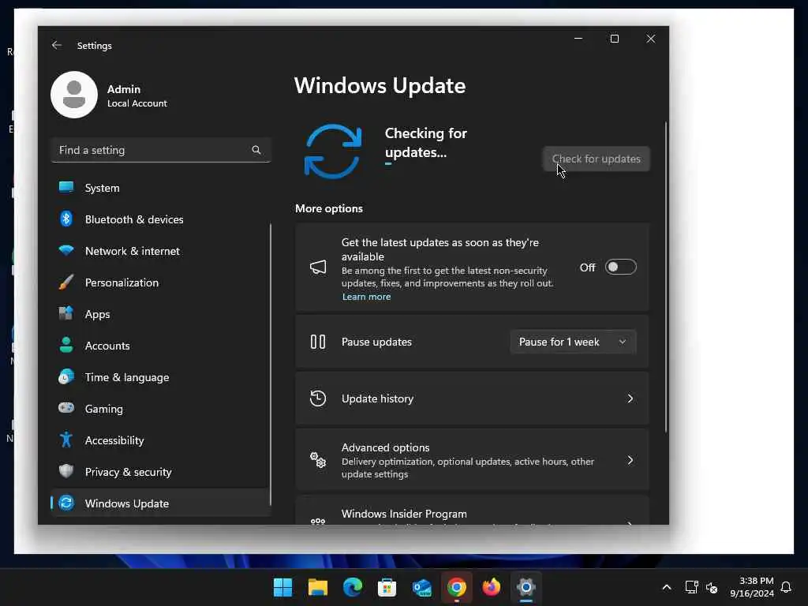Open Personalization settings
The width and height of the screenshot is (808, 606).
pyautogui.click(x=160, y=282)
